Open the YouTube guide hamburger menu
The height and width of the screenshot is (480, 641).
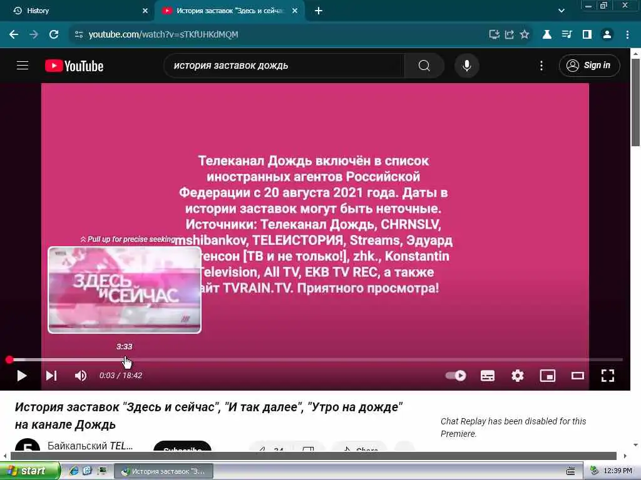[23, 65]
